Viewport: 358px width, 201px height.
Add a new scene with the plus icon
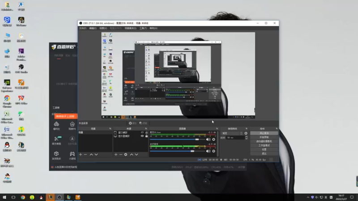(81, 155)
